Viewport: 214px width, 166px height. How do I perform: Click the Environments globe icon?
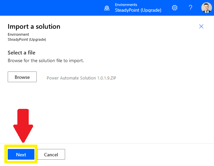107,8
